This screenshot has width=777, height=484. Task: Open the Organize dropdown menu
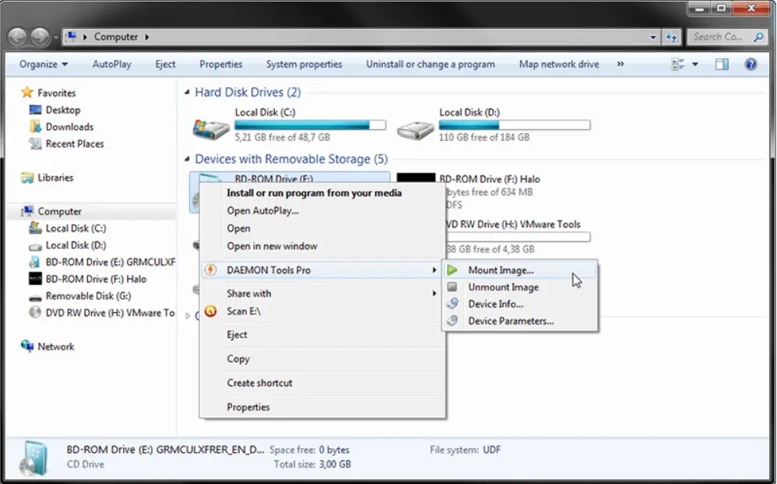(44, 65)
